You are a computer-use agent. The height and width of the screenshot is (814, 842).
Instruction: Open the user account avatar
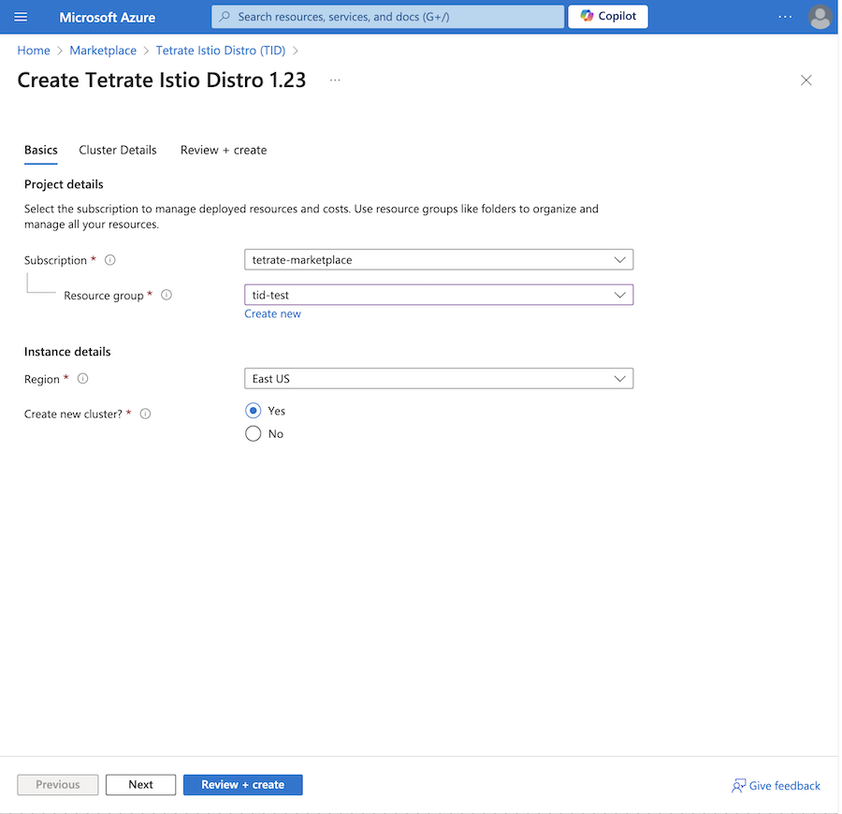point(820,17)
